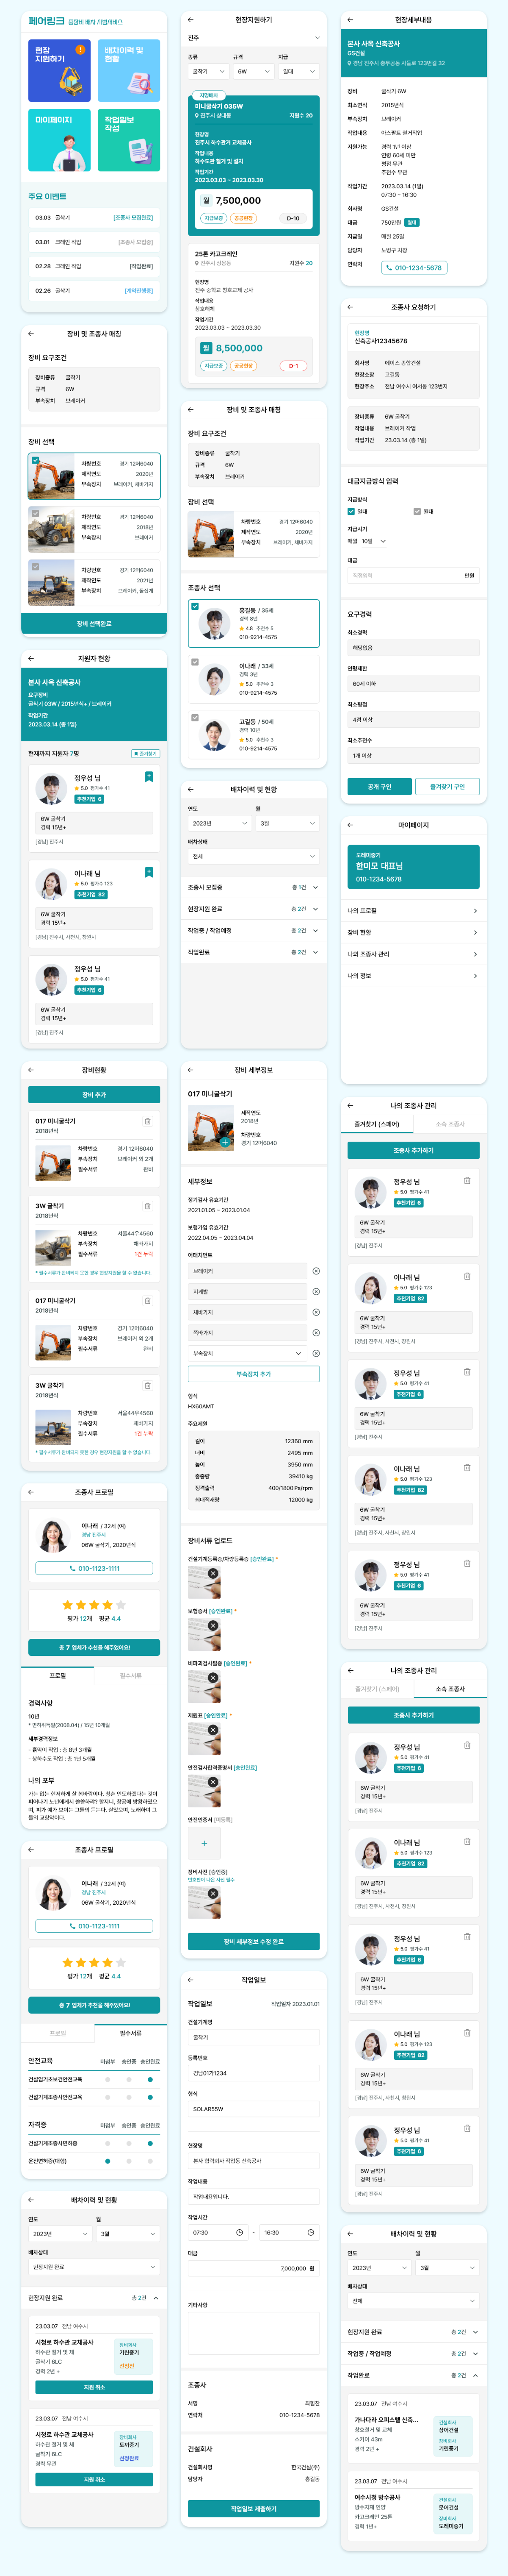The image size is (508, 2576).
Task: Select pilot 고길동 checkbox in 조종사 선택
Action: tap(195, 718)
